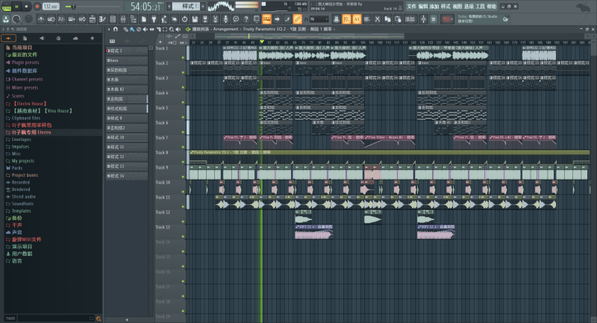Click the question mark help icon
The height and width of the screenshot is (323, 597).
[x=246, y=19]
